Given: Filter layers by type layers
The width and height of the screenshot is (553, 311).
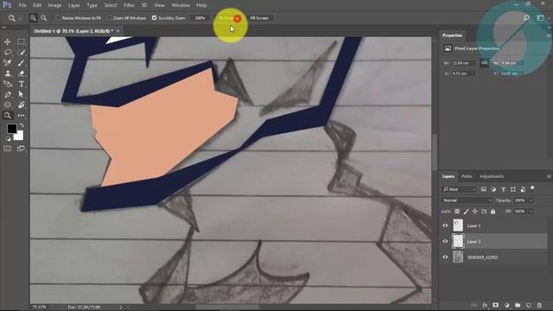Looking at the screenshot, I should coord(503,189).
